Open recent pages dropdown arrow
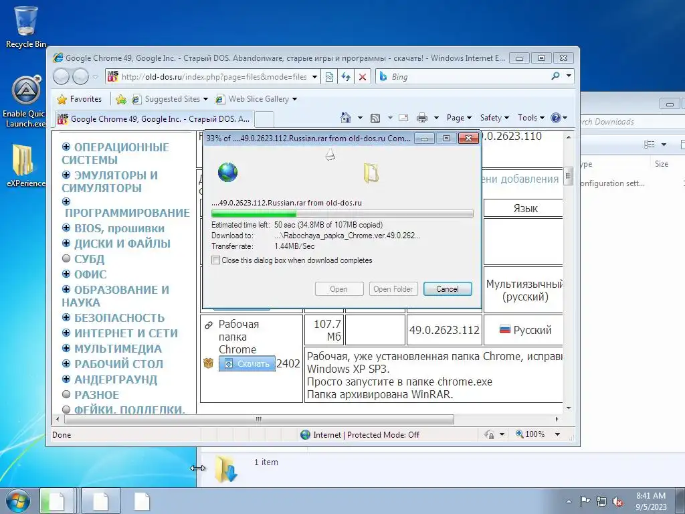This screenshot has width=685, height=514. point(95,77)
